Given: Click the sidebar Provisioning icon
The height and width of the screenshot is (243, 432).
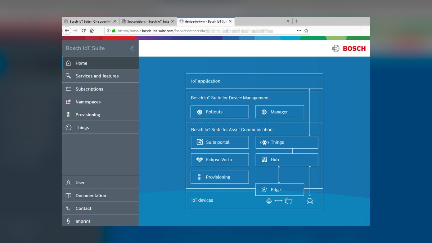Looking at the screenshot, I should 68,114.
